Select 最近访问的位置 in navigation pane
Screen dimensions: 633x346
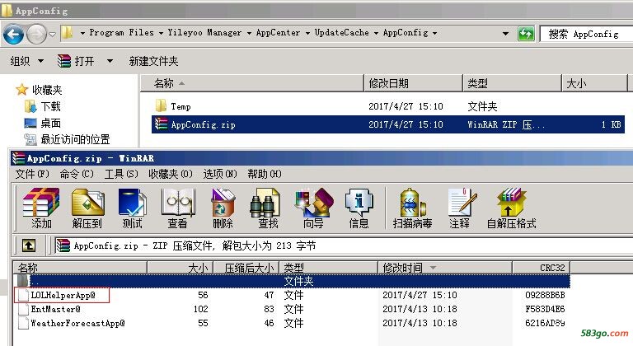coord(75,139)
